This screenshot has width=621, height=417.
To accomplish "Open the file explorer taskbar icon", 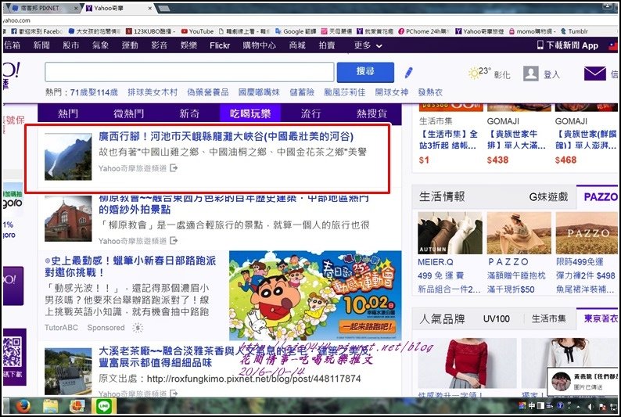I will point(50,406).
